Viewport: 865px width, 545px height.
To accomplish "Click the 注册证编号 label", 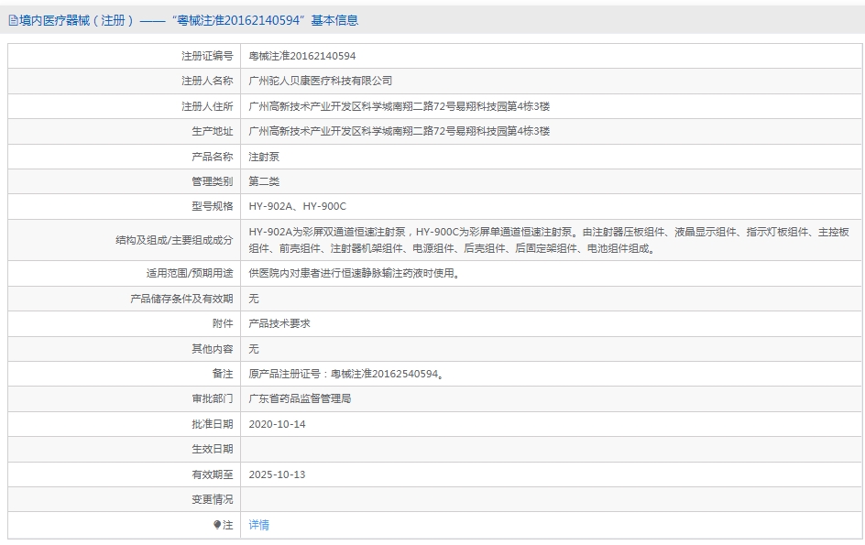I will point(207,56).
